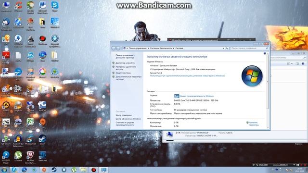Screen dimensions: 308x173
Task: Open Action Center link in sidebar
Action: point(124,115)
